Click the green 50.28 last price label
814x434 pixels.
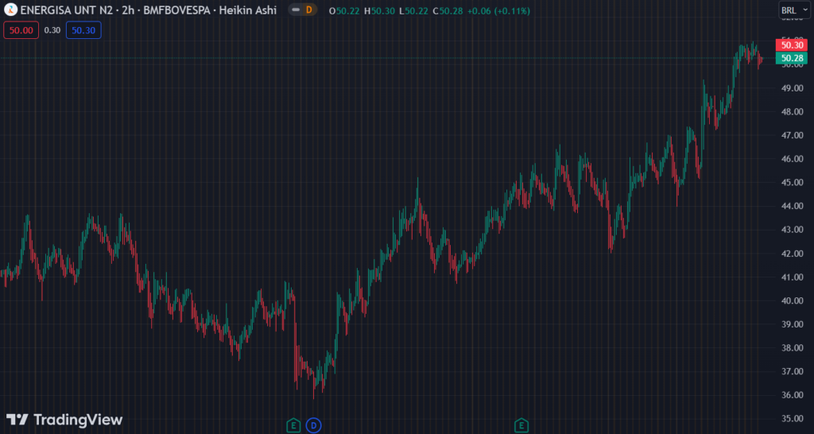[791, 58]
